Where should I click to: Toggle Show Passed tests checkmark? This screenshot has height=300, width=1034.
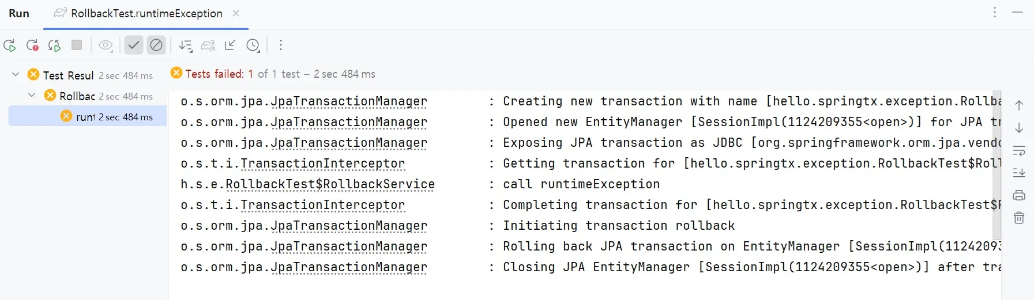(134, 45)
